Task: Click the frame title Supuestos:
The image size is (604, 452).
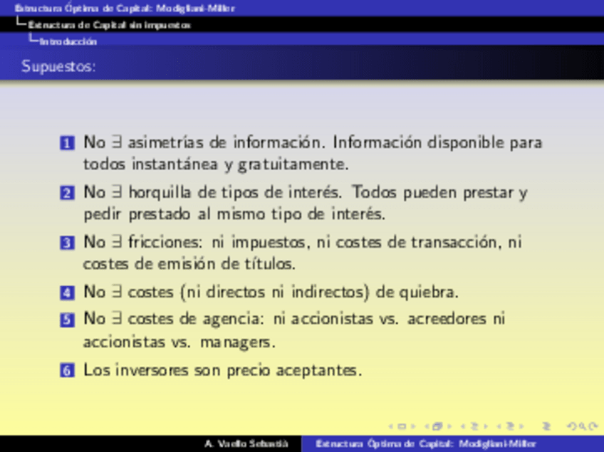Action: 58,66
